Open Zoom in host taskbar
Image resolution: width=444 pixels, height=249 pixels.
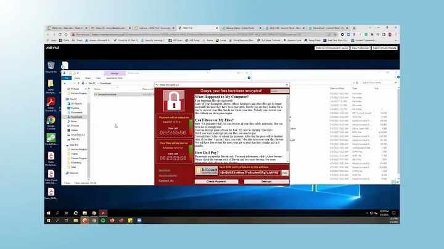(139, 221)
